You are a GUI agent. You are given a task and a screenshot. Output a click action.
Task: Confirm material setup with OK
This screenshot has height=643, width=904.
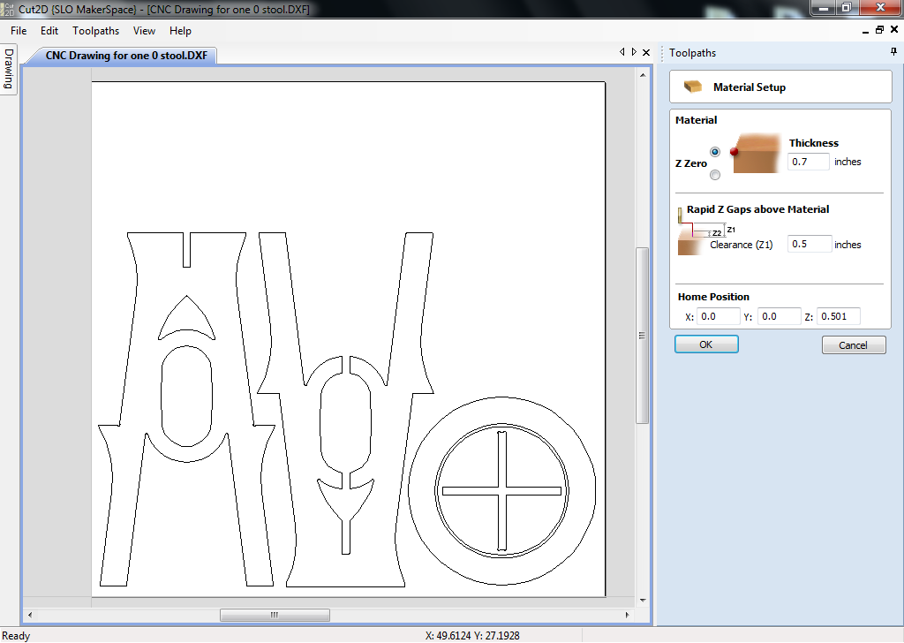(706, 344)
